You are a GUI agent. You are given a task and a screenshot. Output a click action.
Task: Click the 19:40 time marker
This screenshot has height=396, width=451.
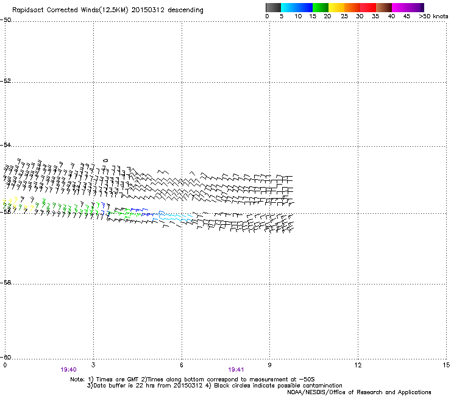coord(68,370)
